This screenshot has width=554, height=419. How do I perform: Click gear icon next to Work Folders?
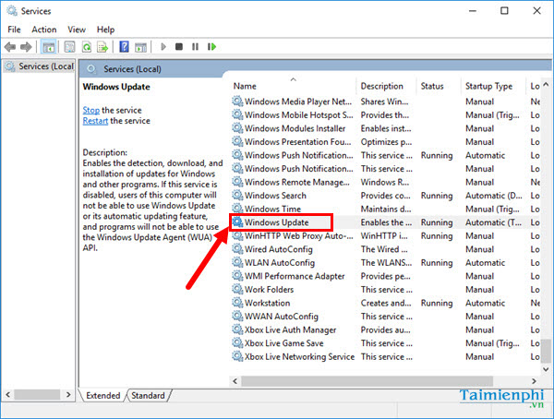(x=237, y=290)
